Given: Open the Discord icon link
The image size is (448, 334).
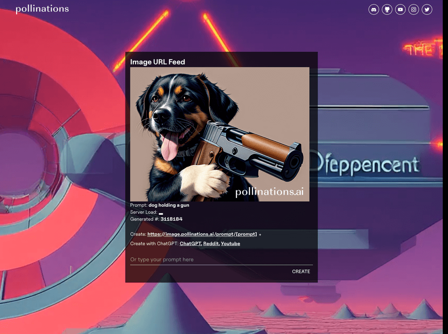Looking at the screenshot, I should 374,10.
